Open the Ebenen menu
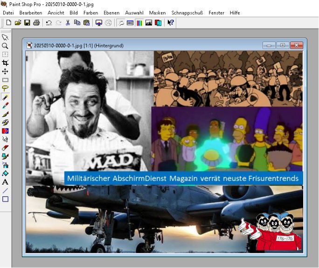 point(111,13)
